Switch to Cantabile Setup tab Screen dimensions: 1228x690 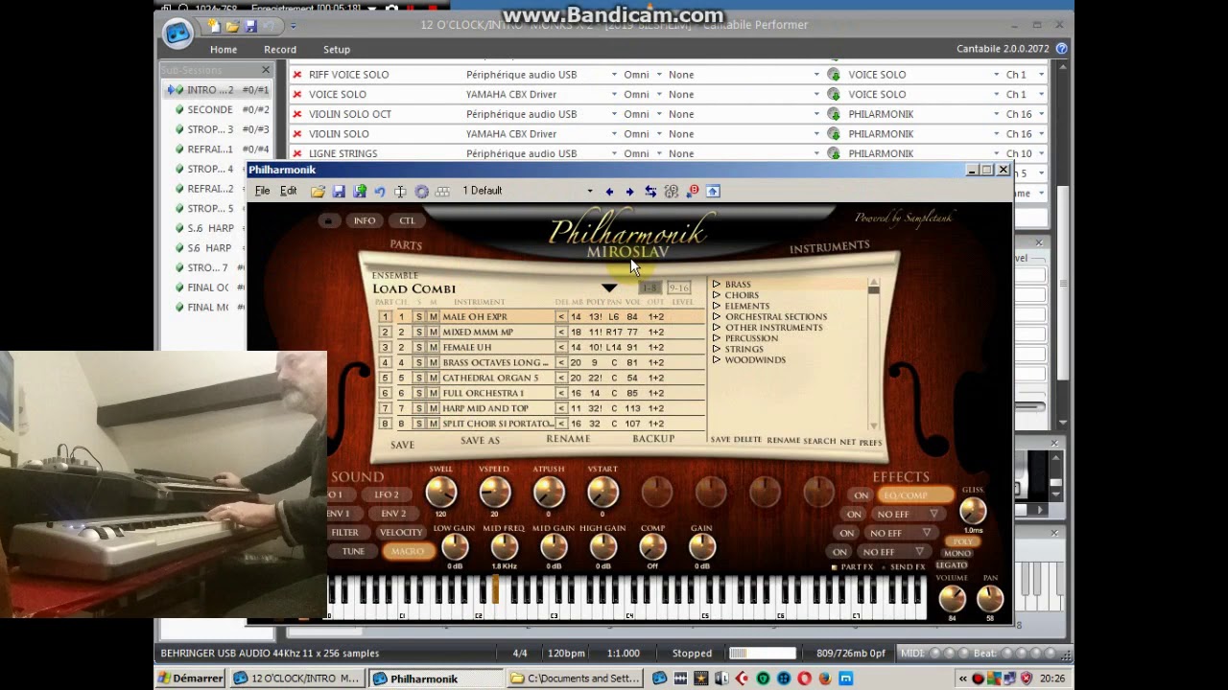tap(337, 50)
